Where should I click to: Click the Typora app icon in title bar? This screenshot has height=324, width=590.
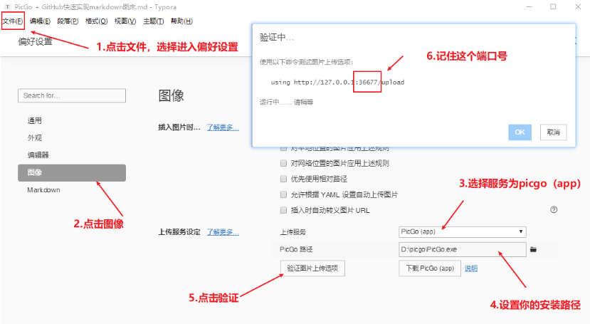coord(8,7)
